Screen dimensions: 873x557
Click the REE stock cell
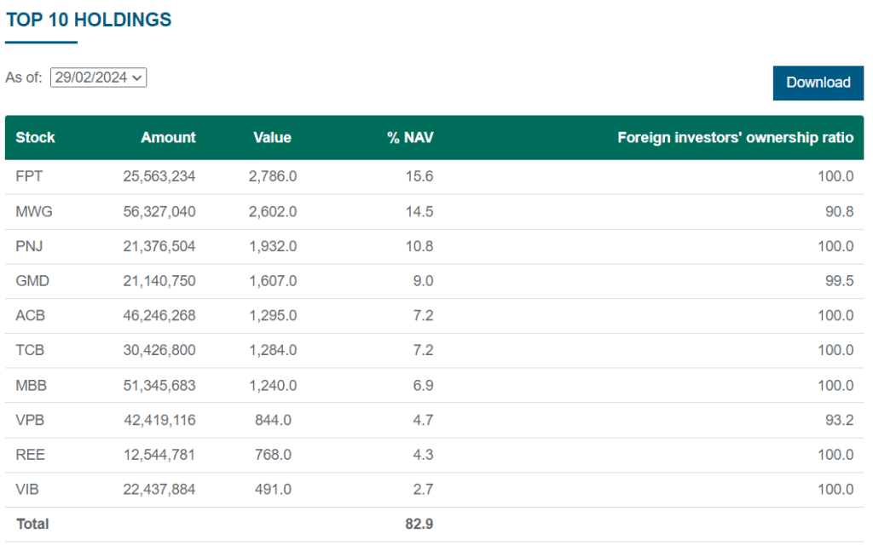click(30, 455)
